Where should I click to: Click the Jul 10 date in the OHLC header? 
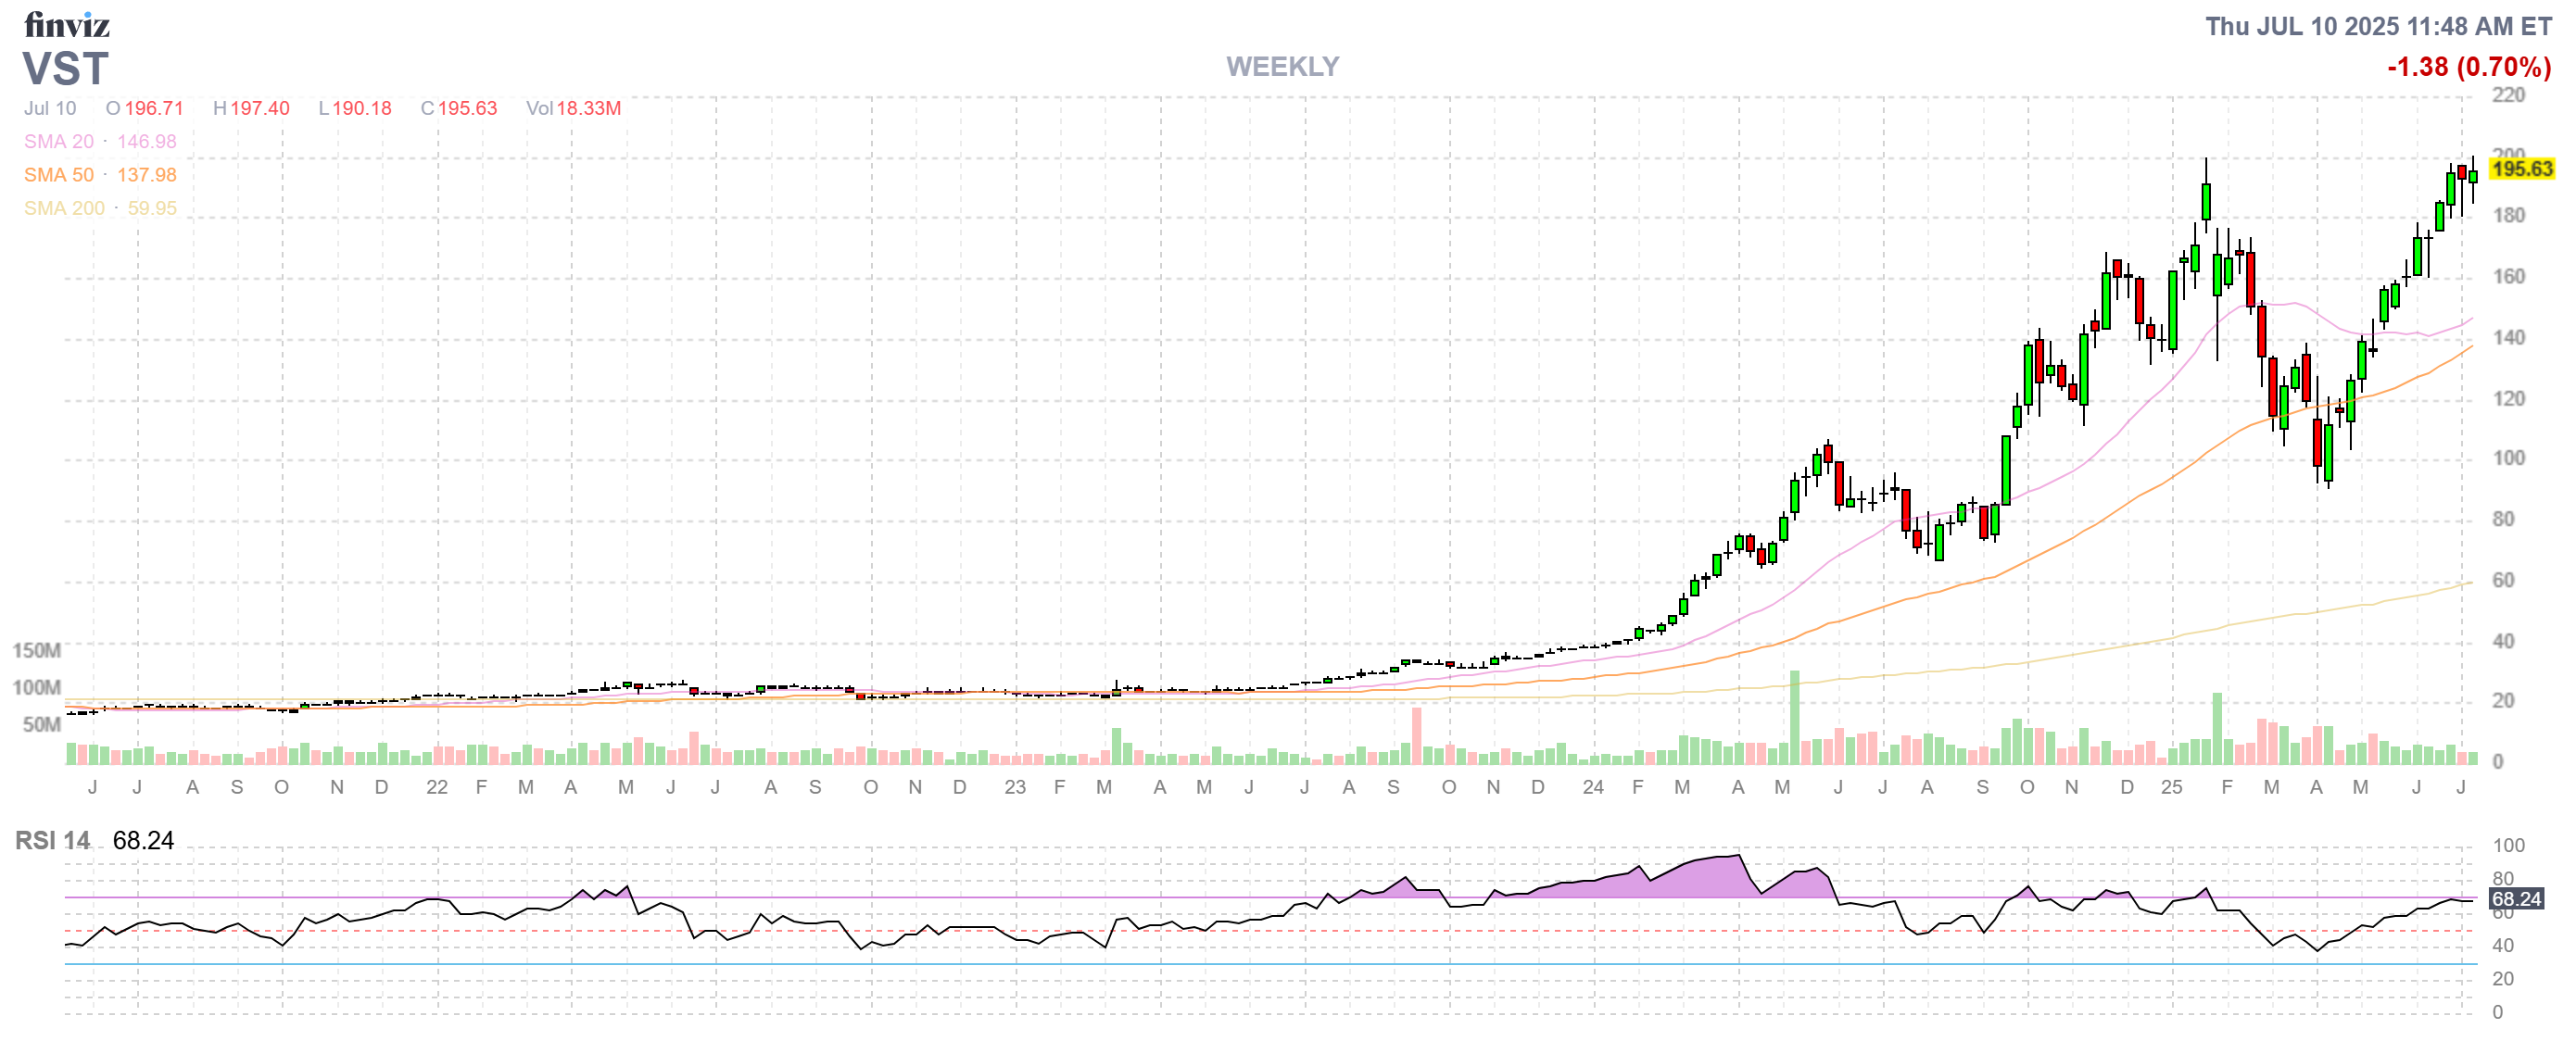50,107
